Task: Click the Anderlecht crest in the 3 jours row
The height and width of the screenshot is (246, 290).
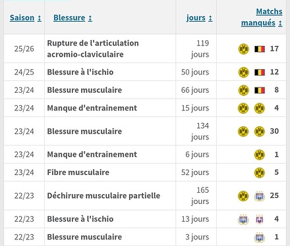Action: tap(260, 237)
